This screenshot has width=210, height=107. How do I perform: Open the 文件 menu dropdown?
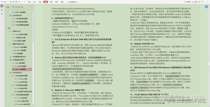(x=4, y=2)
